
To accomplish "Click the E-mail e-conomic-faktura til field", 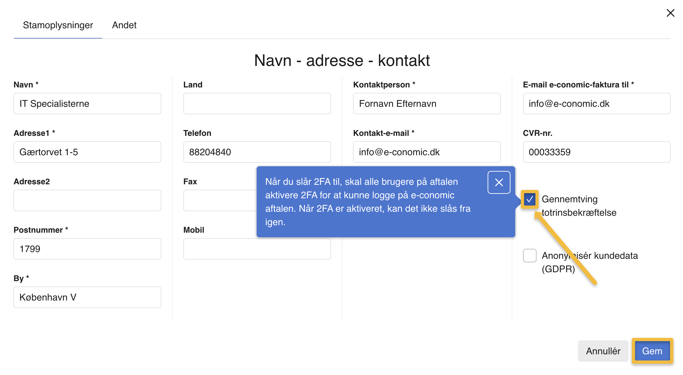I will click(596, 104).
